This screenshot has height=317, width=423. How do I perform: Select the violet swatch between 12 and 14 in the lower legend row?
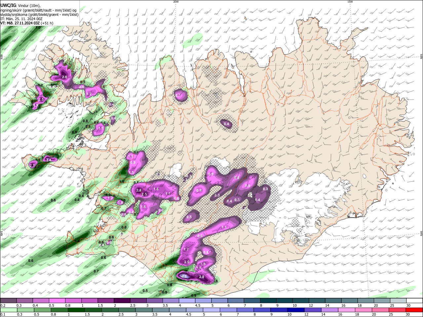[x=312, y=310]
